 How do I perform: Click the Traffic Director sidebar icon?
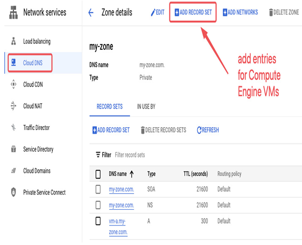coord(14,127)
